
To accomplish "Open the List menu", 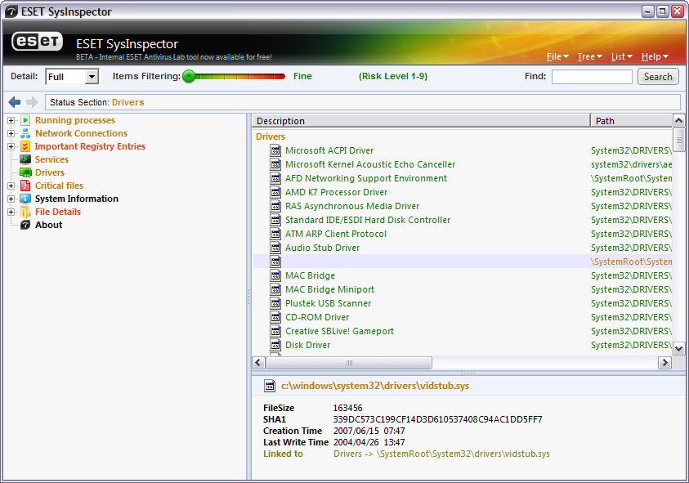I will [622, 56].
